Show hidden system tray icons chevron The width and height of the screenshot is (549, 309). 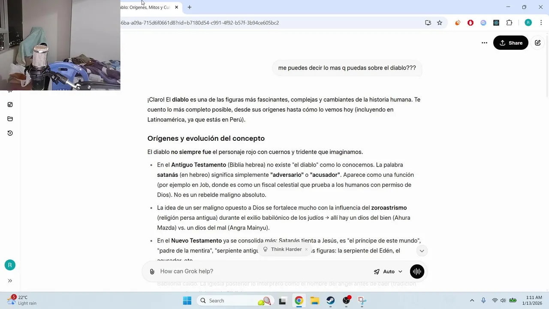[x=472, y=300]
